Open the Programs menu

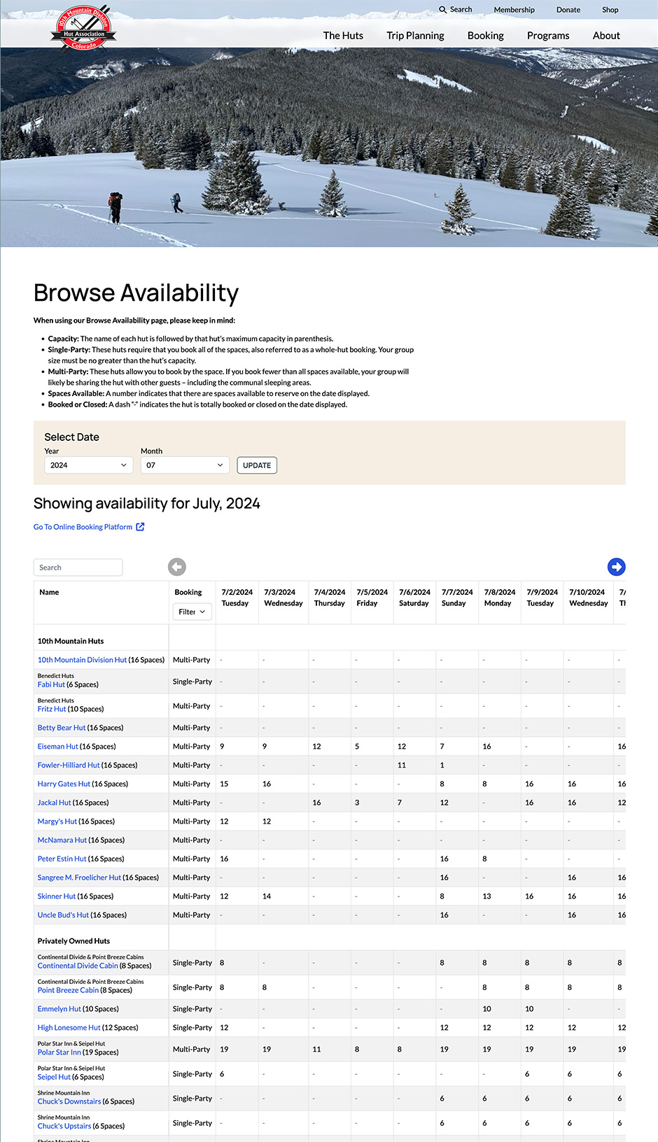pos(548,36)
